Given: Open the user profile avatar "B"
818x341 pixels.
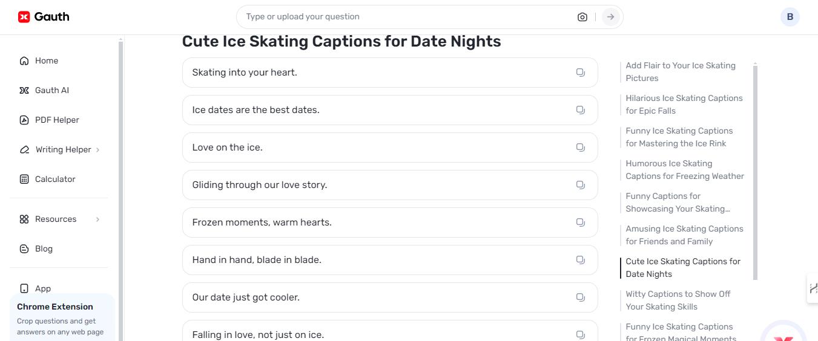Looking at the screenshot, I should [x=790, y=17].
